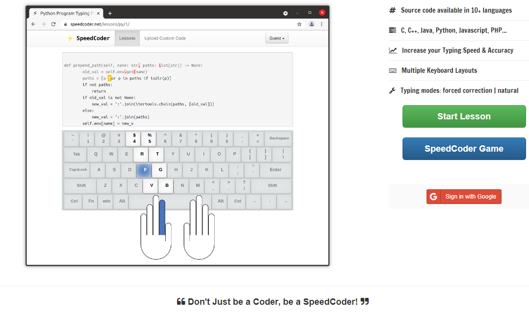
Task: Click the left hand illustration with blue finger
Action: [156, 227]
